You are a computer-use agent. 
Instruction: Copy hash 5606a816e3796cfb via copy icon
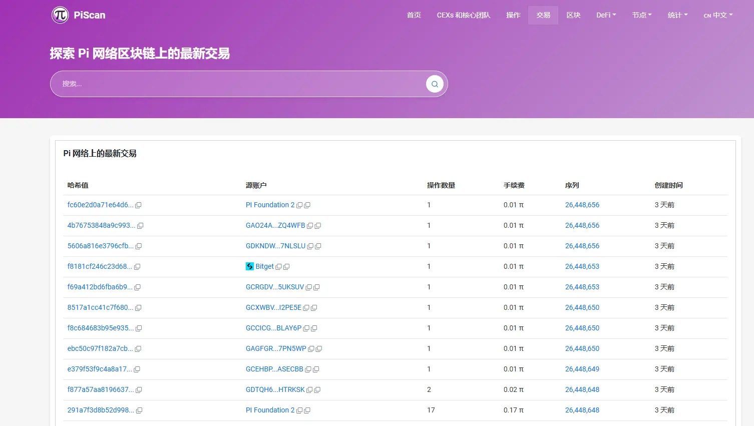[x=139, y=246]
